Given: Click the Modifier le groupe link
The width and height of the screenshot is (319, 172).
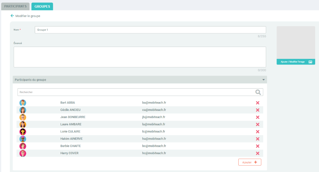Looking at the screenshot, I should pos(28,16).
